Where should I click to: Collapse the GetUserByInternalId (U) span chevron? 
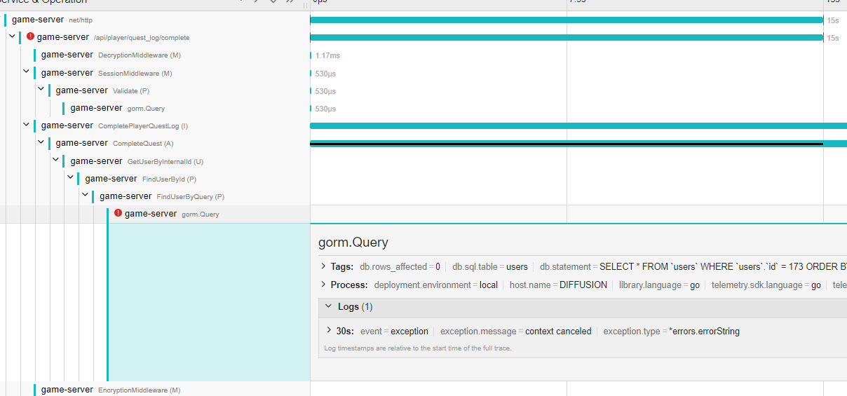click(x=56, y=161)
